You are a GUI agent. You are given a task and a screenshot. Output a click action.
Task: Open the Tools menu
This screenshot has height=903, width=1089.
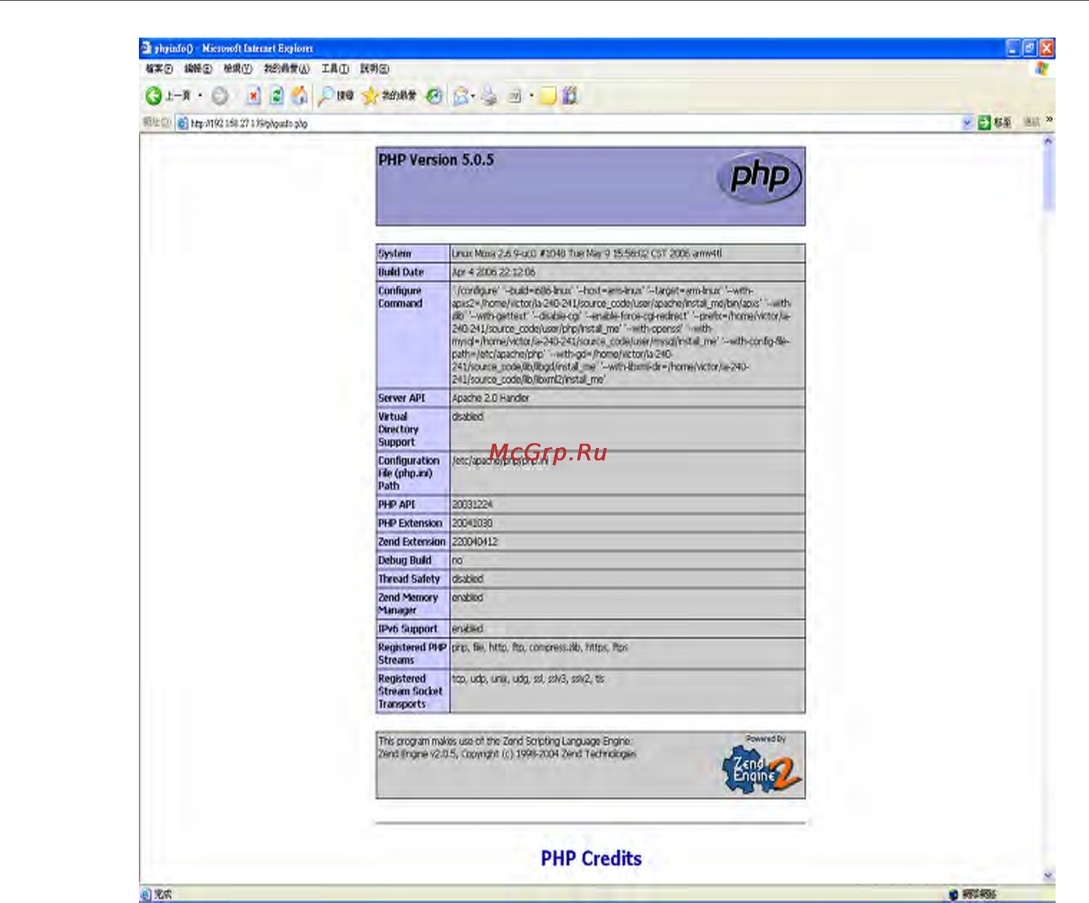(335, 69)
